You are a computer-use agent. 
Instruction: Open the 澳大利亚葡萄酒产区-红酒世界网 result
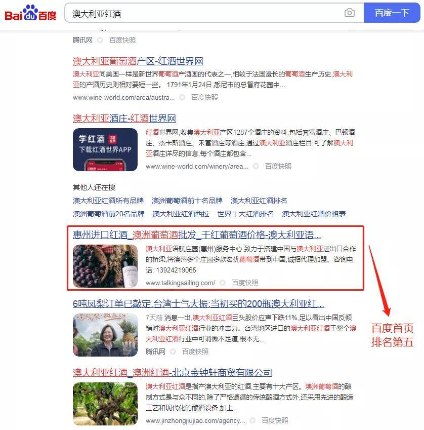click(137, 61)
